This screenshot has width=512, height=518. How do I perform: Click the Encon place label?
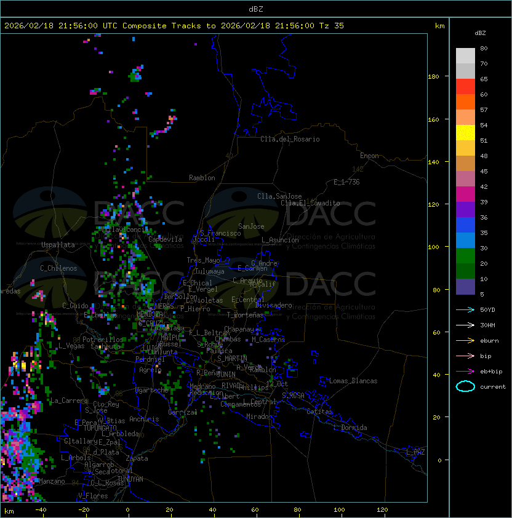[369, 156]
